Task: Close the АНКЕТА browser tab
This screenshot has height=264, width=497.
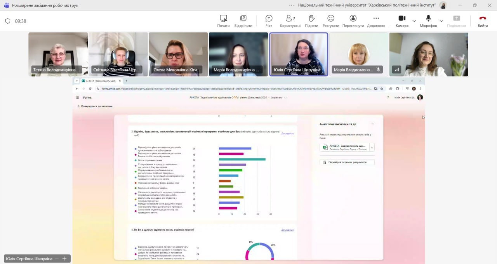Action: click(120, 81)
